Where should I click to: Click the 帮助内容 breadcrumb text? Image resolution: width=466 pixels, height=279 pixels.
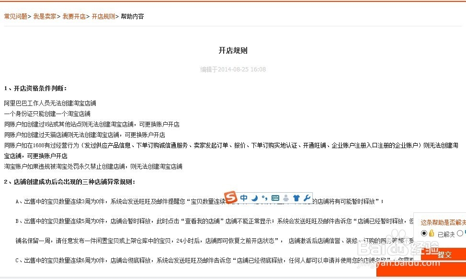point(132,16)
